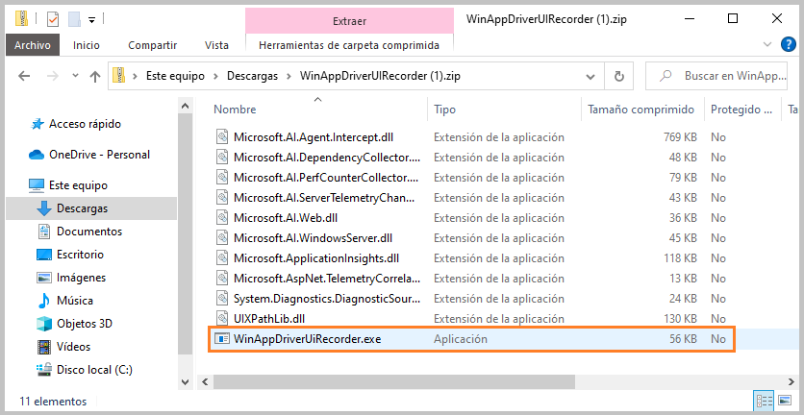Sort by the Protegido column header

[x=741, y=110]
